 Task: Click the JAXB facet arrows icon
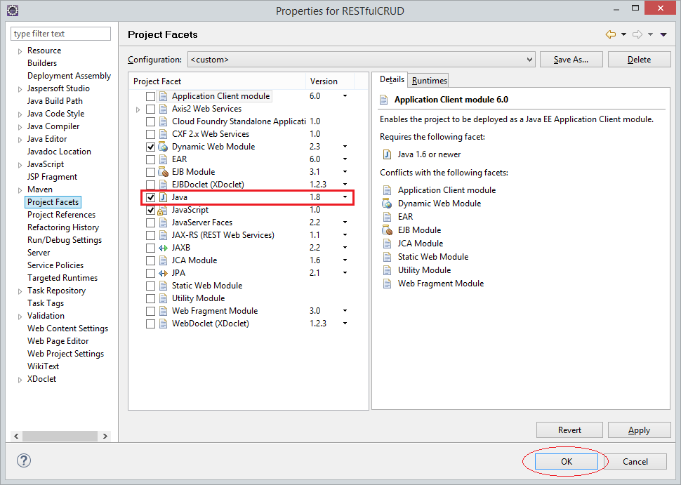(163, 248)
